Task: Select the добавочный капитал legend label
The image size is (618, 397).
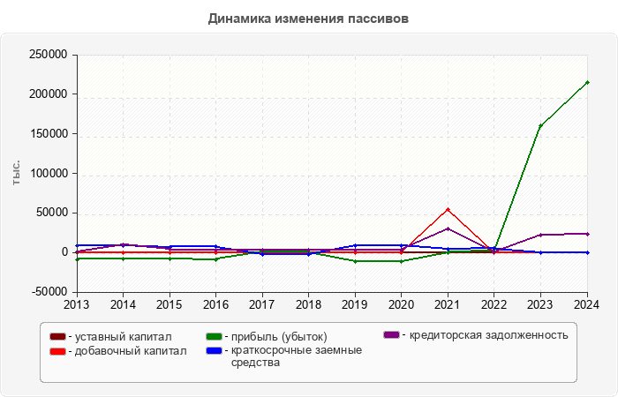Action: 127,350
